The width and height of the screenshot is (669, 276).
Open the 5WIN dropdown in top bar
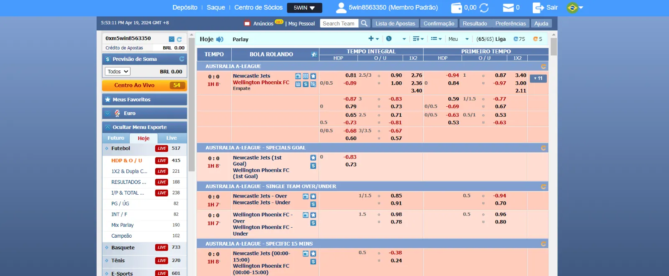click(x=304, y=8)
